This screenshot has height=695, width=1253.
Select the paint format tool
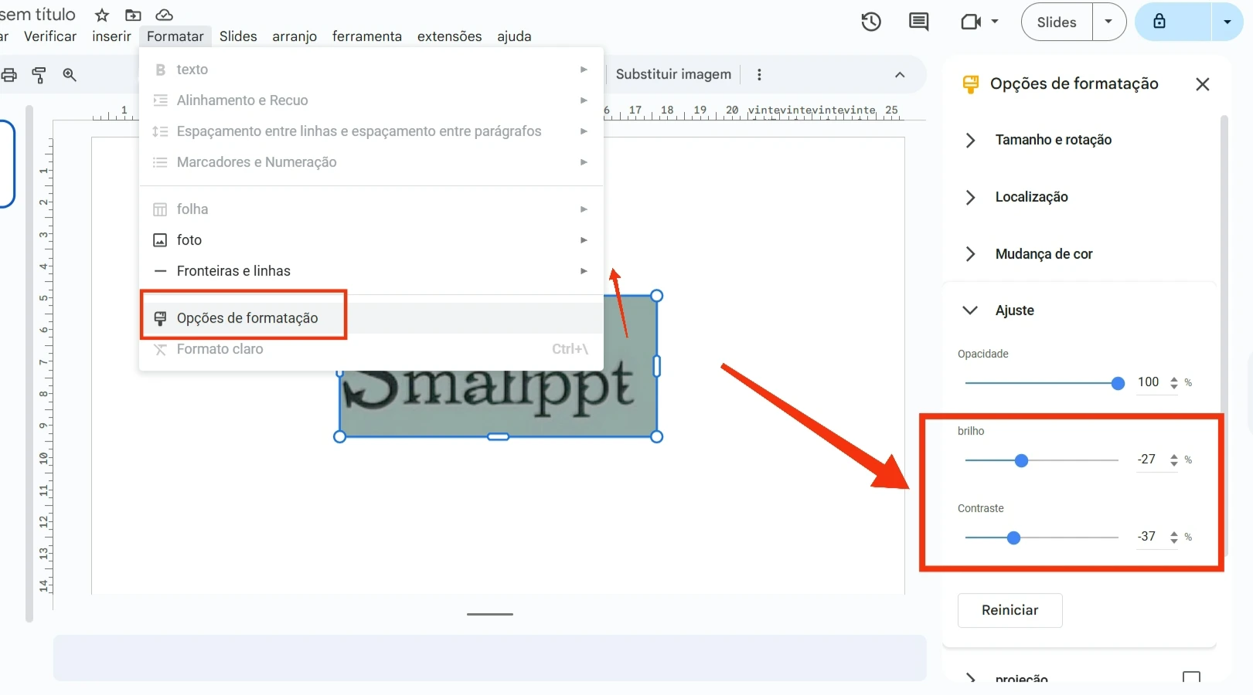39,74
